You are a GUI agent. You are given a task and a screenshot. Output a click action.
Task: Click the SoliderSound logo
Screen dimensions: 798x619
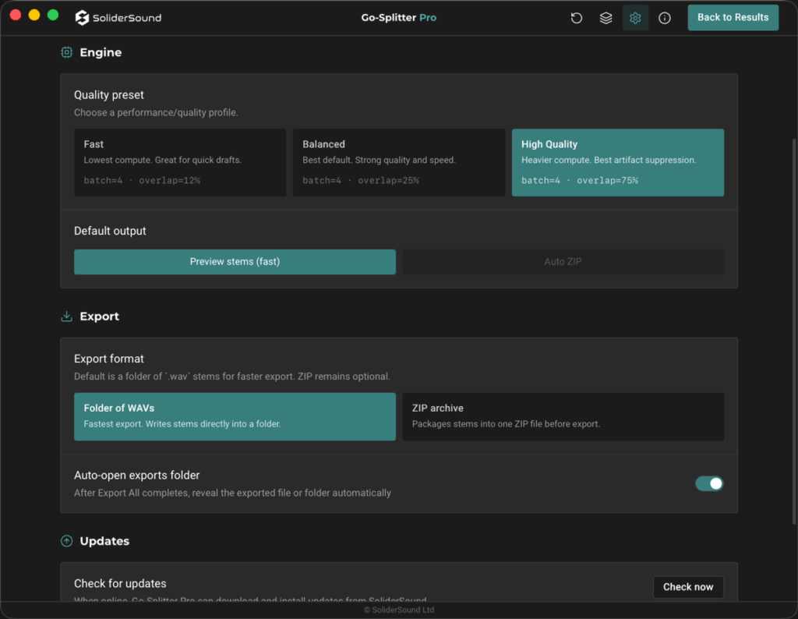pyautogui.click(x=118, y=18)
